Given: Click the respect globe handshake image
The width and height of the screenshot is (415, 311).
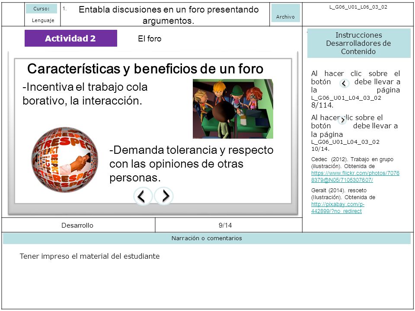Looking at the screenshot, I should coord(64,160).
